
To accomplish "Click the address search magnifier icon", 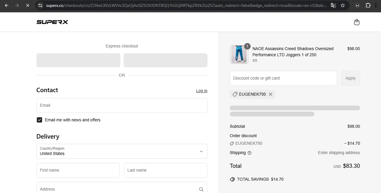I will 201,189.
